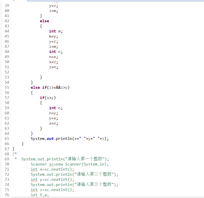Click the underlined 'sc' variable on line 70

[51, 164]
